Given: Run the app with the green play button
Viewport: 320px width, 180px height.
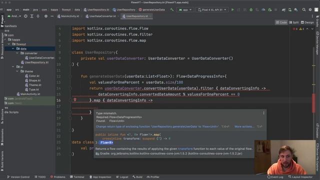Looking at the screenshot, I should [x=232, y=9].
